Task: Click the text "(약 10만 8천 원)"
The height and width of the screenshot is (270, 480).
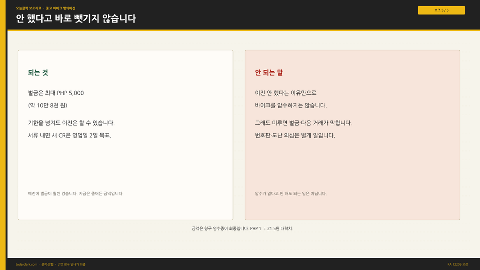Action: click(x=47, y=105)
